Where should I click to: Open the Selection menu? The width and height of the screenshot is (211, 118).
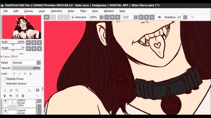pyautogui.click(x=56, y=11)
